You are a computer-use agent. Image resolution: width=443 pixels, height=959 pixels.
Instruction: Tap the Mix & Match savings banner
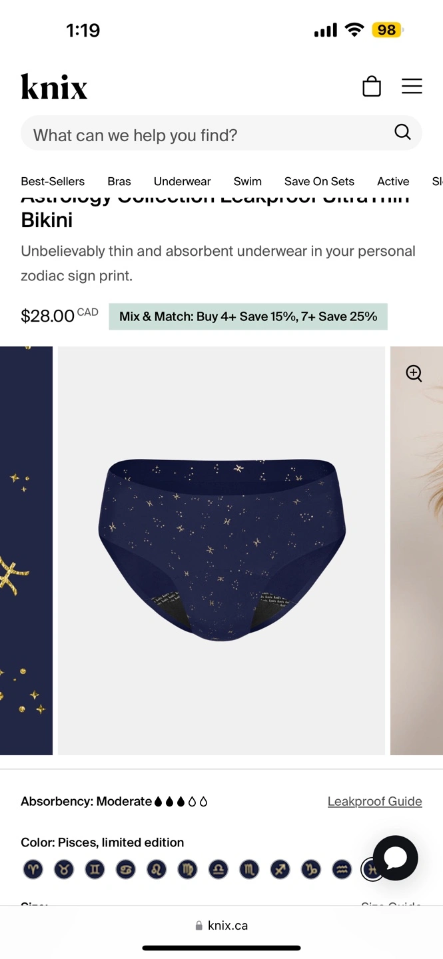[x=248, y=316]
